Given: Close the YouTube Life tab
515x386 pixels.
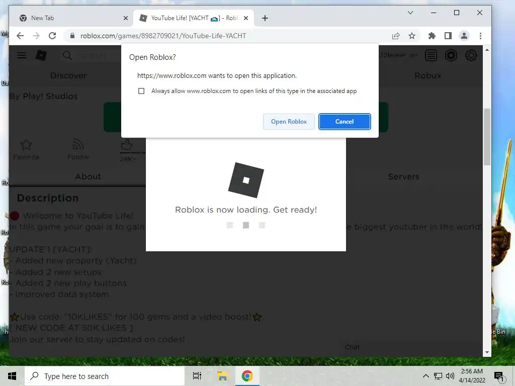Looking at the screenshot, I should (x=245, y=18).
